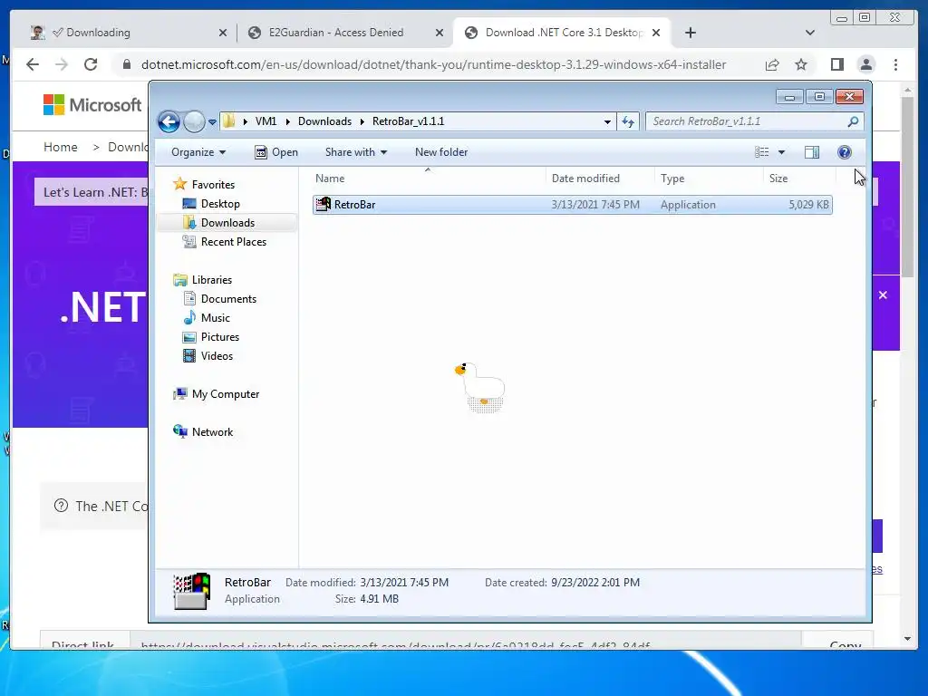Open the Organize menu
The width and height of the screenshot is (928, 696).
pos(198,152)
